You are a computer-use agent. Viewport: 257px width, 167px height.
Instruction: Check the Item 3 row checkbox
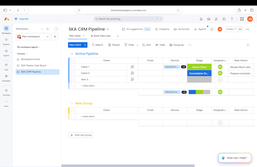[72, 79]
